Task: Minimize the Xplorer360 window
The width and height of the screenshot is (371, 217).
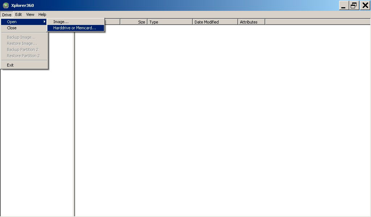Action: pos(343,5)
